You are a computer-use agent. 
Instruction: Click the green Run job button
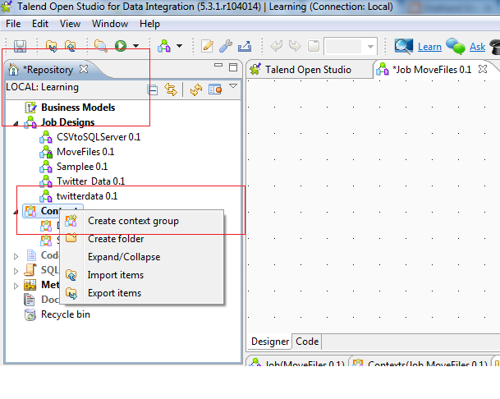[121, 46]
